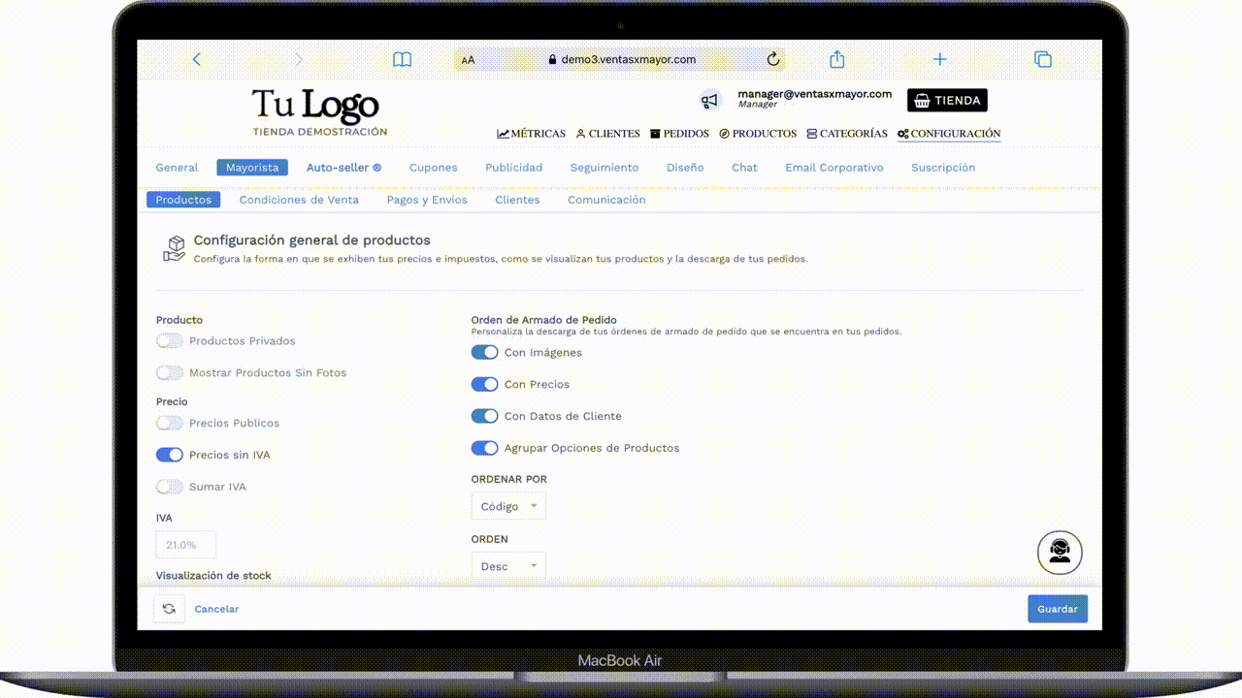Open the Pedidos section
Viewport: 1242px width, 698px height.
[679, 134]
